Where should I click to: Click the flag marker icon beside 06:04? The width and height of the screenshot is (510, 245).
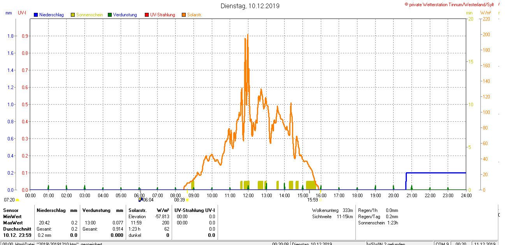[141, 200]
